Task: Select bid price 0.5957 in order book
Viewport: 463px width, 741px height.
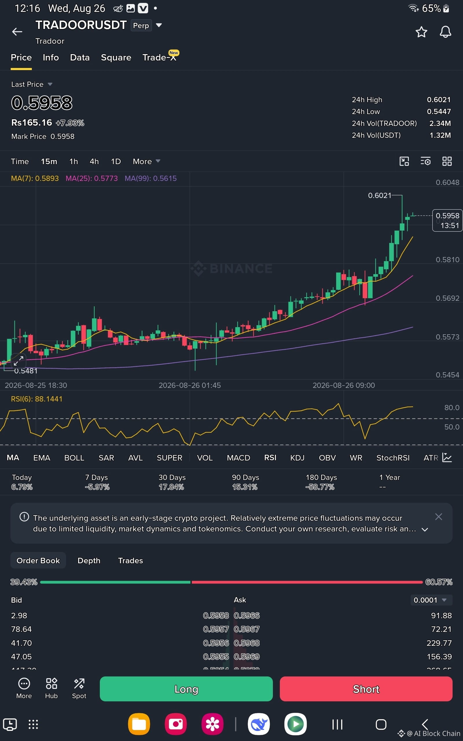Action: pyautogui.click(x=216, y=629)
